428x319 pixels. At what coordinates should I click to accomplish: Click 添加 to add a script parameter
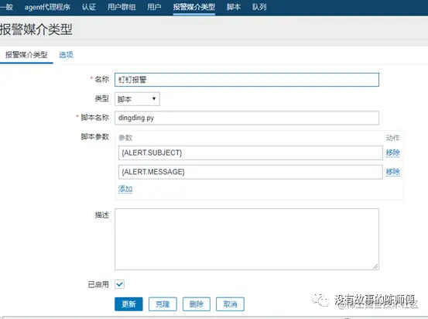coord(125,189)
